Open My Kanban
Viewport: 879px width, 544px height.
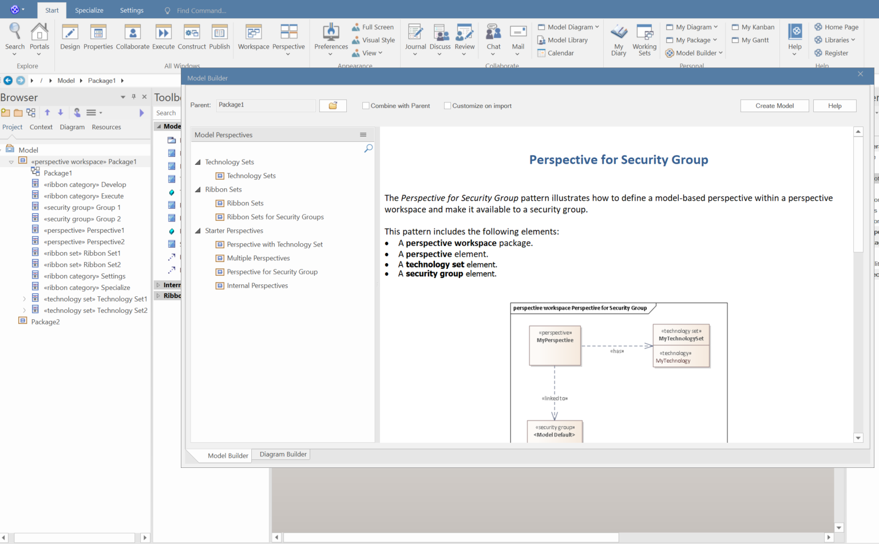(x=753, y=27)
